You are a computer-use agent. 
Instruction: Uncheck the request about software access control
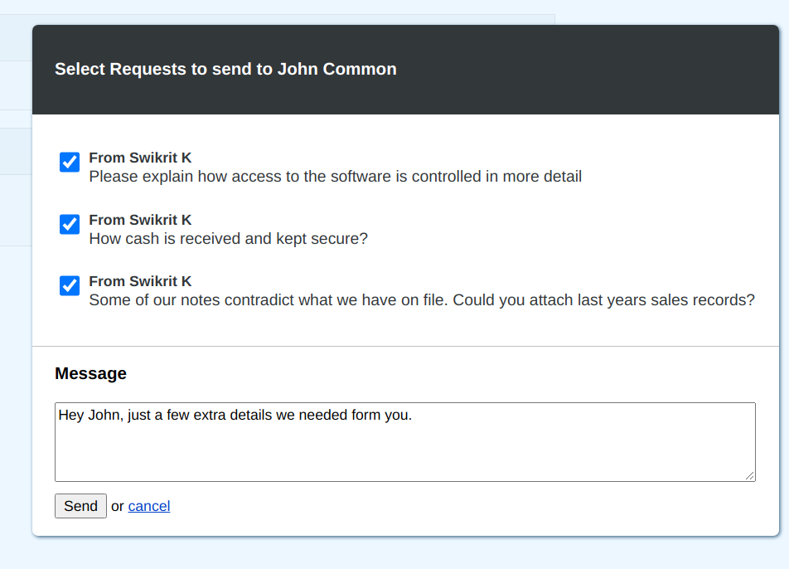click(69, 162)
